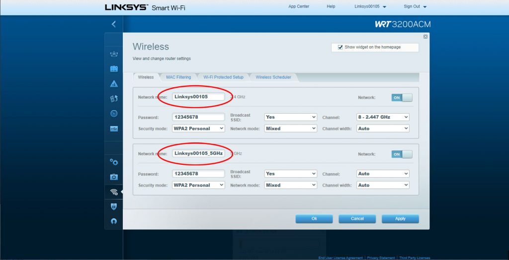The width and height of the screenshot is (509, 260).
Task: Toggle Show widget on the homepage checkbox
Action: [340, 47]
